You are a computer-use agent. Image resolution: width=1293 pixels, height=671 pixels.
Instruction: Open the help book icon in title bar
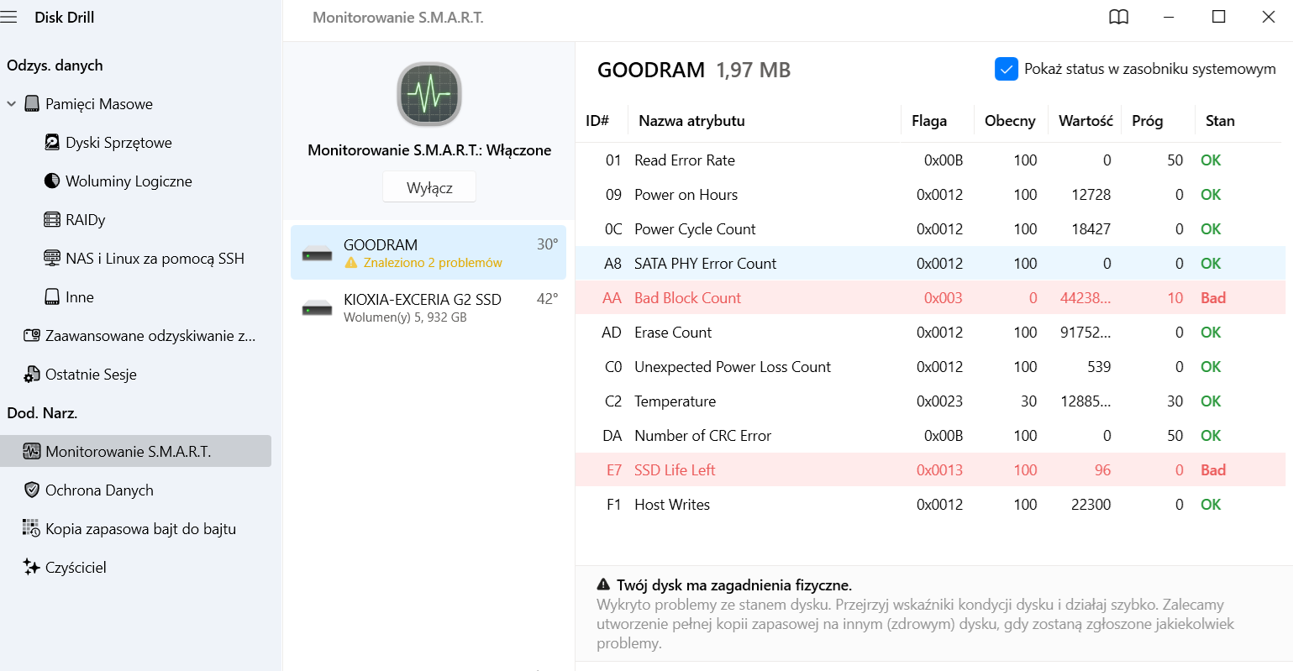pos(1119,18)
